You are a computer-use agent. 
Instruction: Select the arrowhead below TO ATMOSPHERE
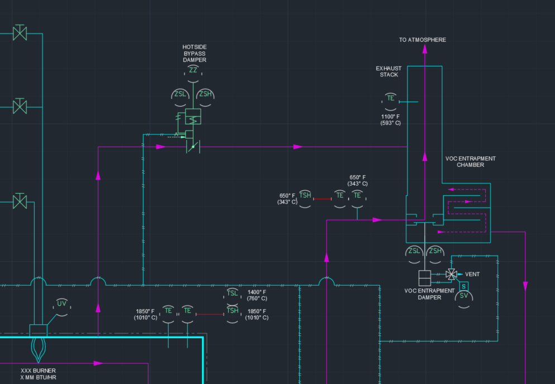(425, 49)
